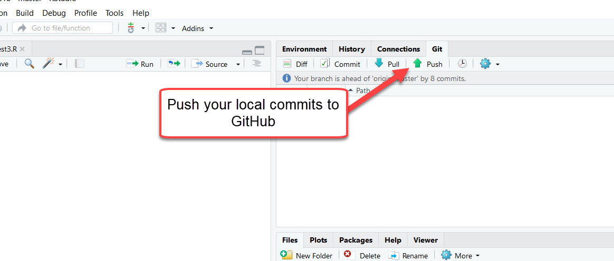Switch to the Help tab in lower pane
The image size is (614, 261).
point(393,240)
